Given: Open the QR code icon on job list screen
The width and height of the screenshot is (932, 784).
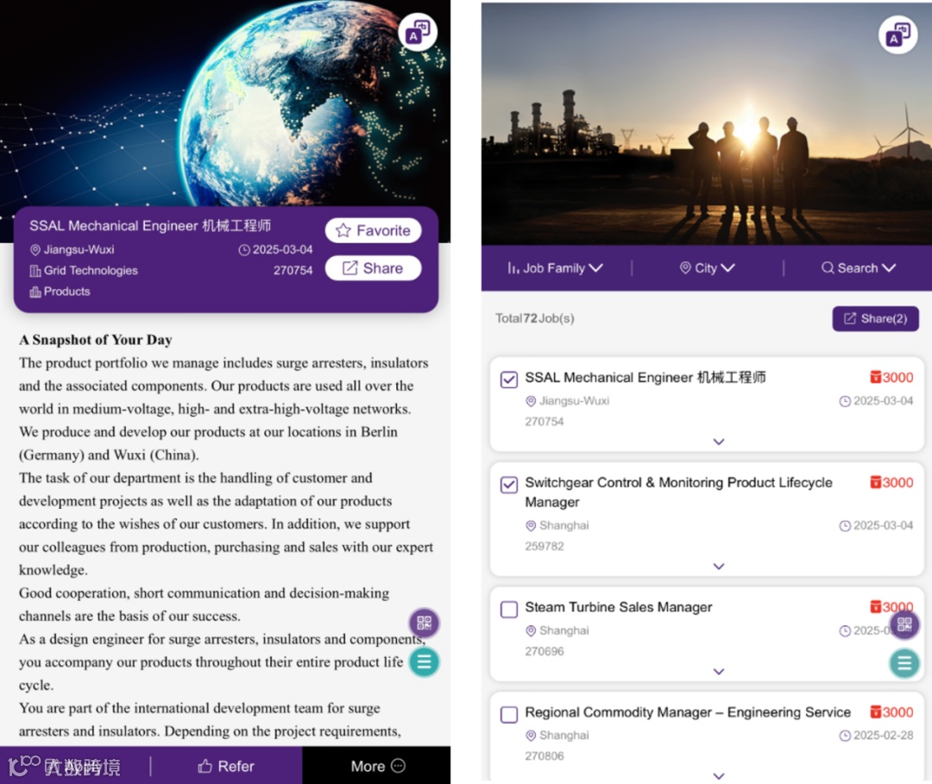Looking at the screenshot, I should point(904,624).
